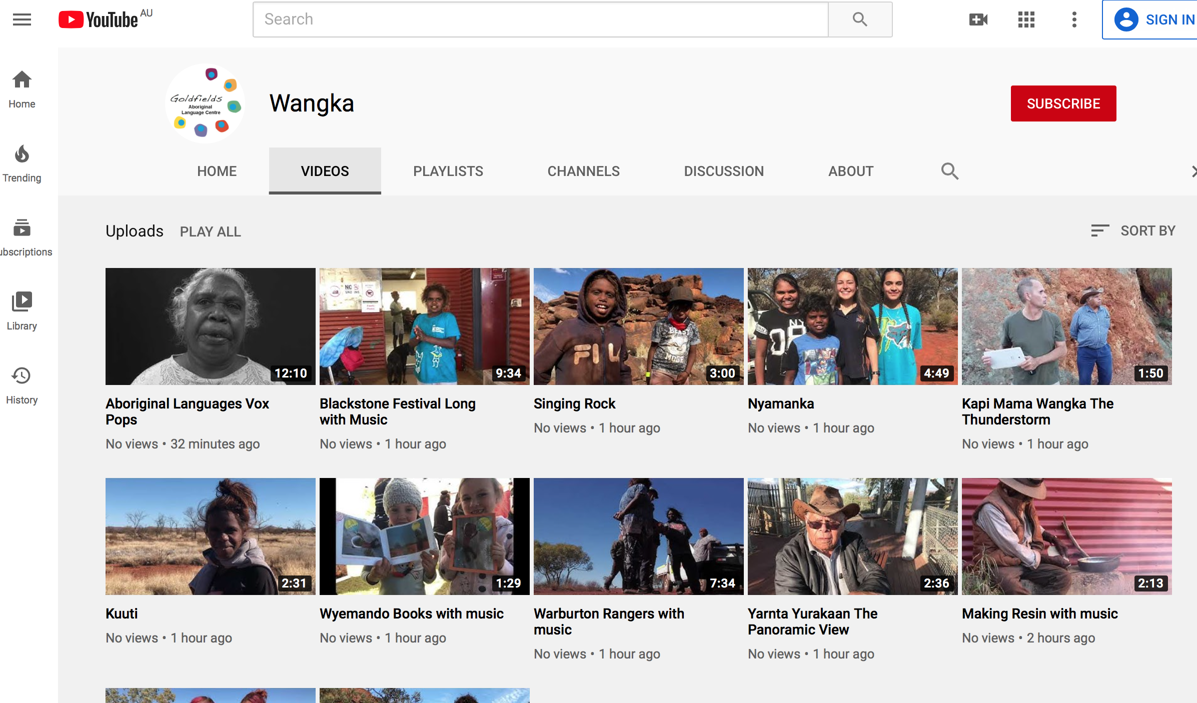Click "No views • 32 minutes ago" text

click(183, 444)
